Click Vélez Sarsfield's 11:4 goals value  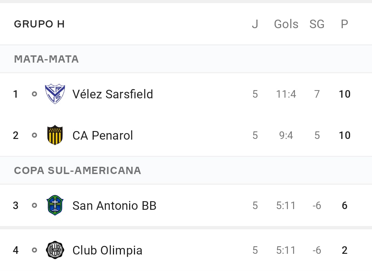point(286,94)
